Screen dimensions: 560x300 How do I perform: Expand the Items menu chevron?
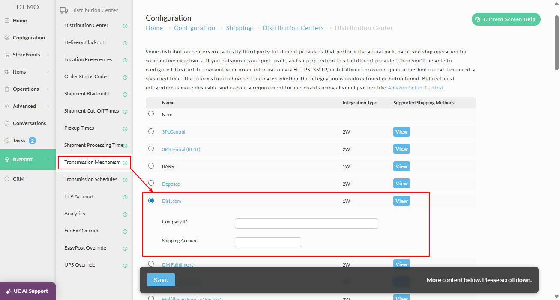(x=48, y=72)
